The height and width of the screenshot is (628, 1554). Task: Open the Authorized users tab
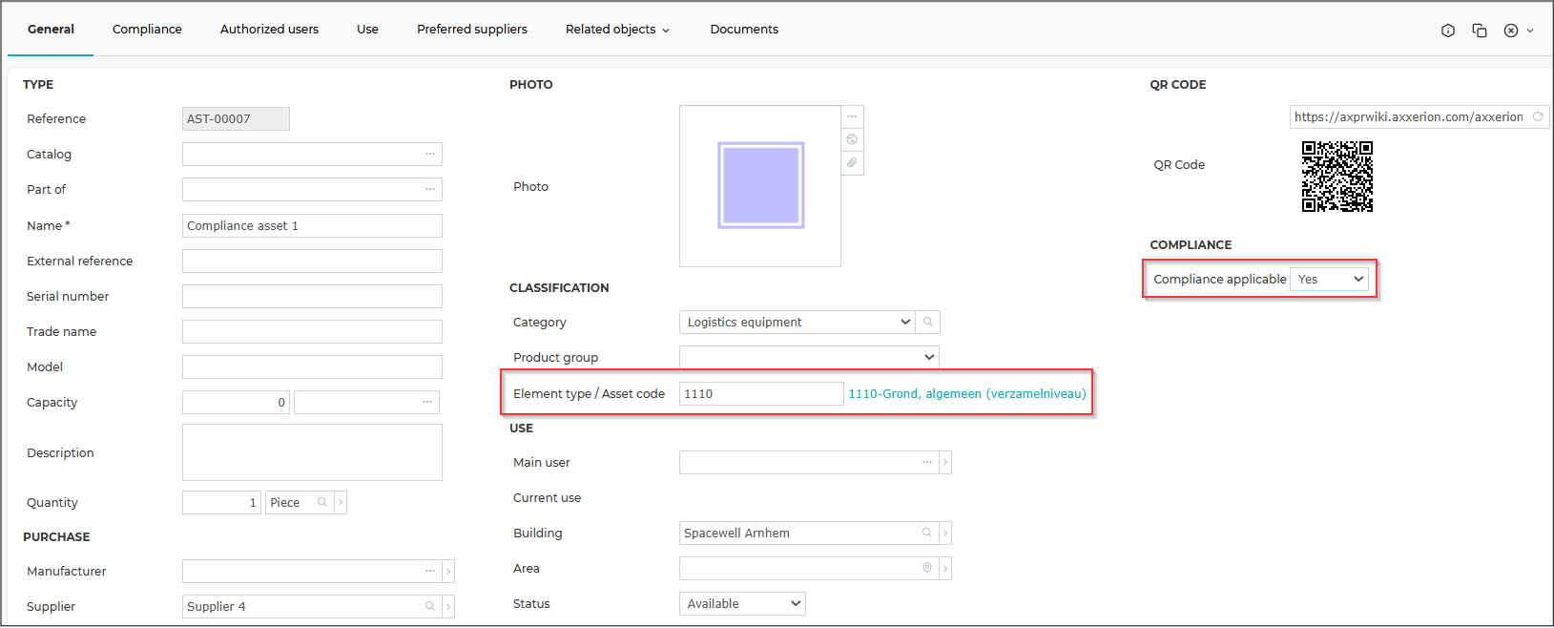pos(269,30)
